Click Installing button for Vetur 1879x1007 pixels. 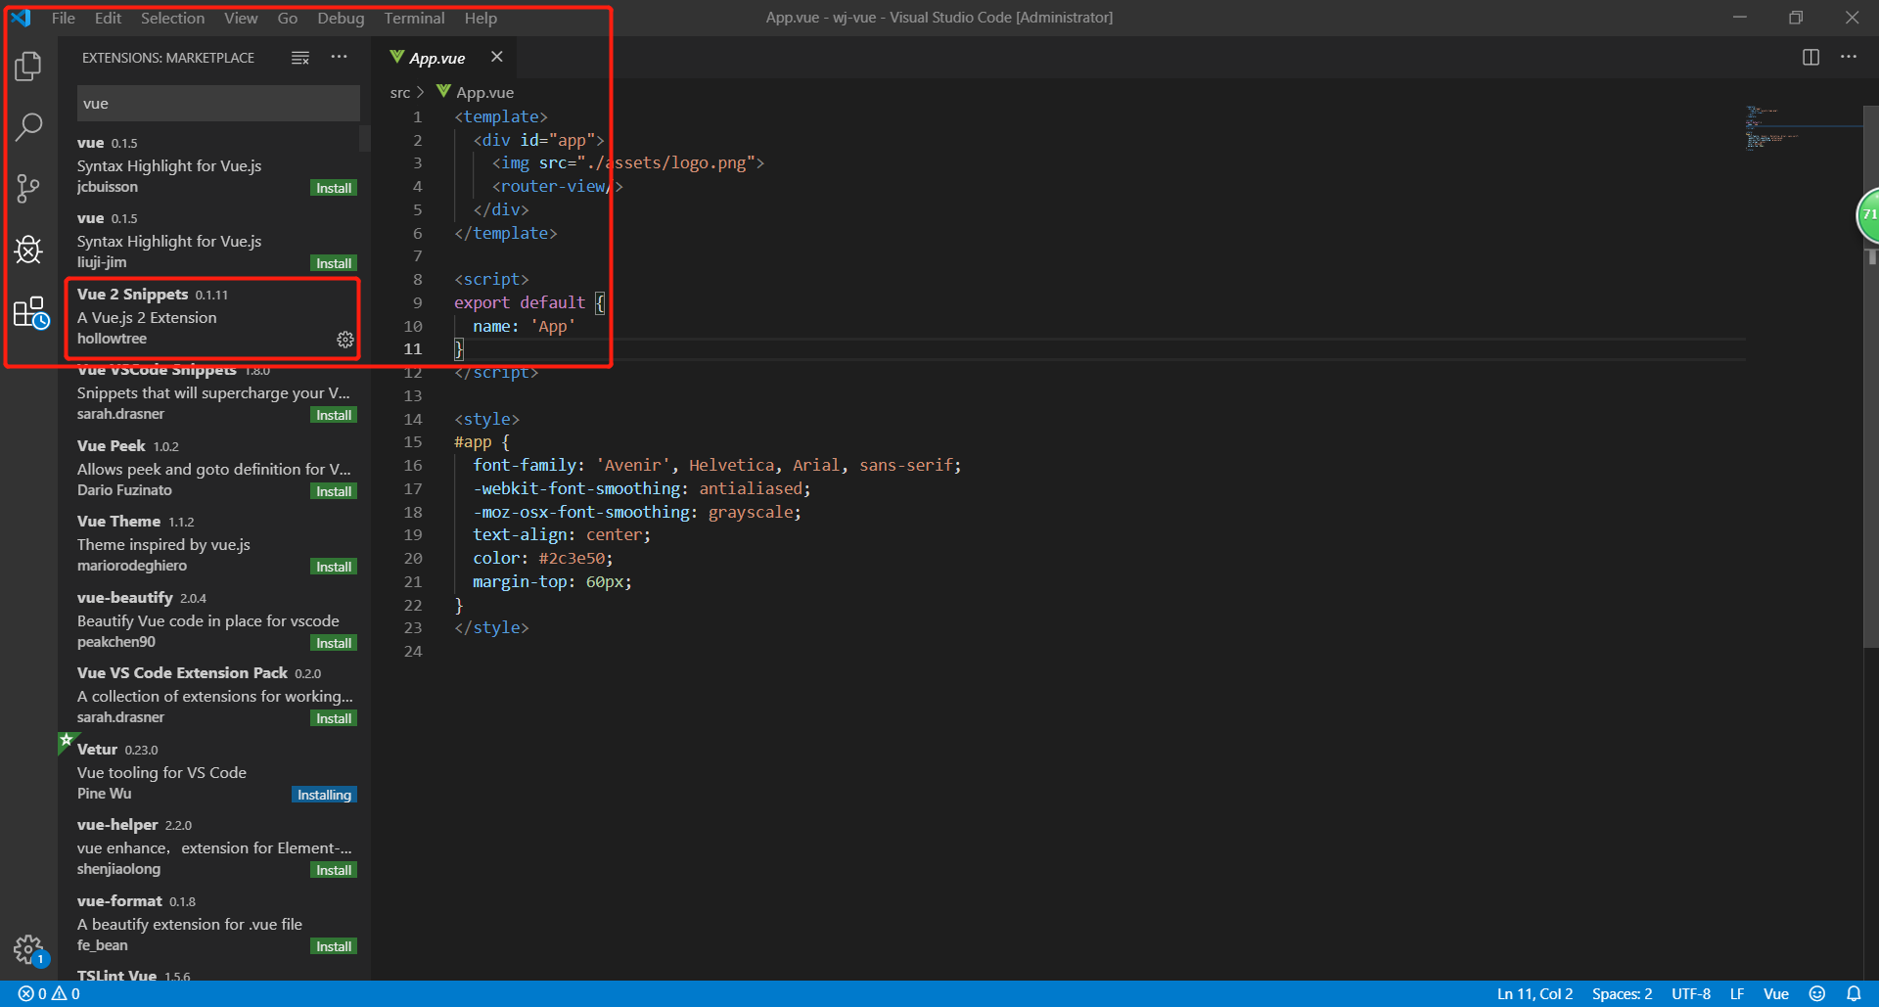(x=324, y=795)
